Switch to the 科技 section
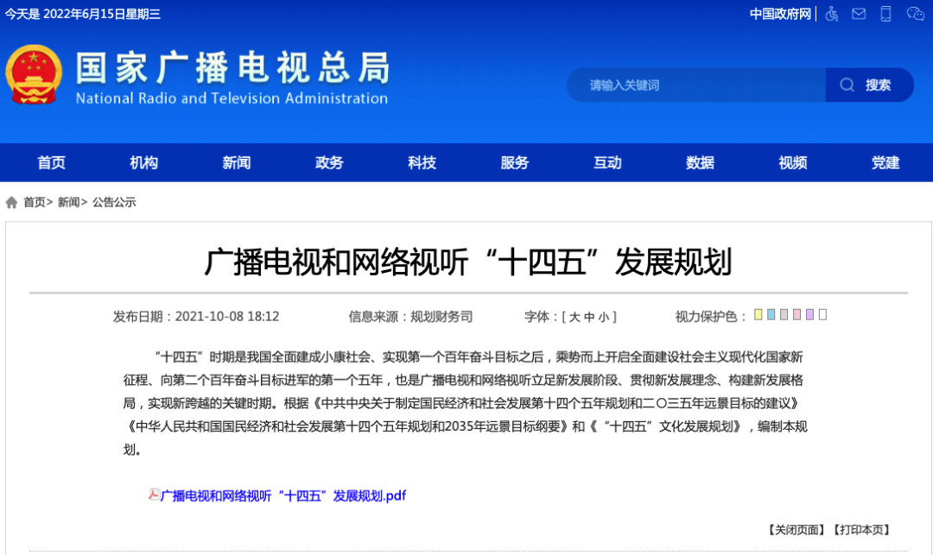 point(422,162)
